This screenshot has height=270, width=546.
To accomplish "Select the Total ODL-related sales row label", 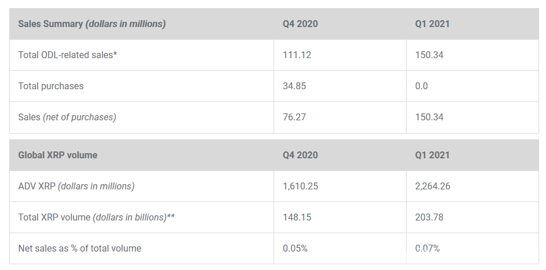I will 71,55.
